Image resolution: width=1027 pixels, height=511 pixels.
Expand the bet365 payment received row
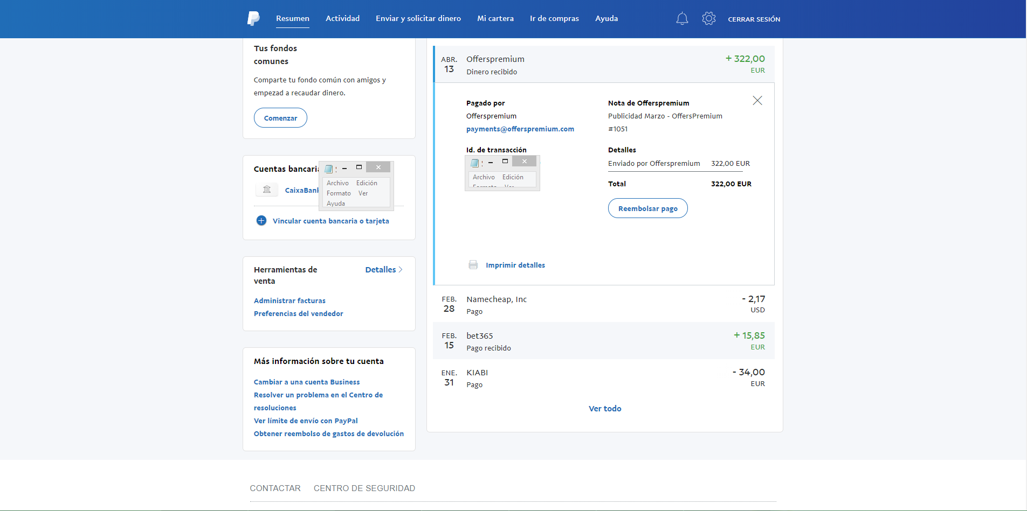coord(604,341)
